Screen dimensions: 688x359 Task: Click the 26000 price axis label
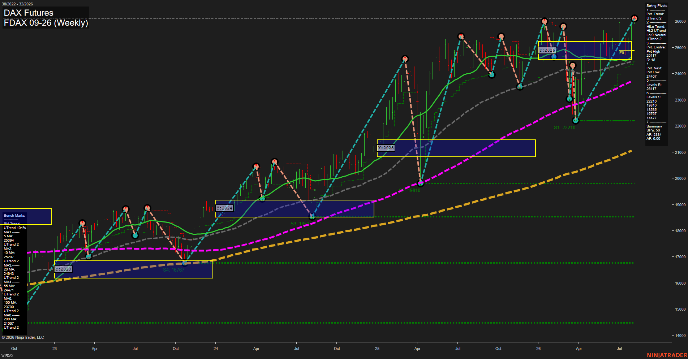(x=680, y=21)
